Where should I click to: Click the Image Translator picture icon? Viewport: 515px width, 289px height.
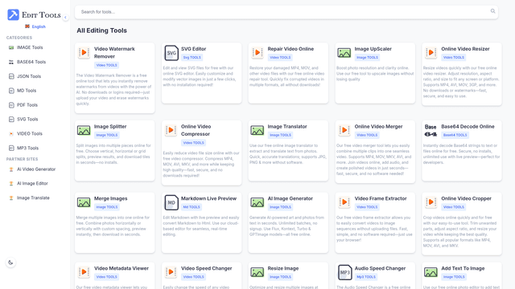tap(257, 130)
